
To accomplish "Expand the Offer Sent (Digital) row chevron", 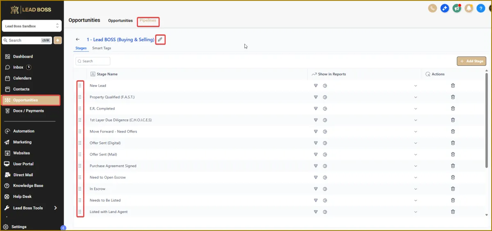I will point(415,143).
